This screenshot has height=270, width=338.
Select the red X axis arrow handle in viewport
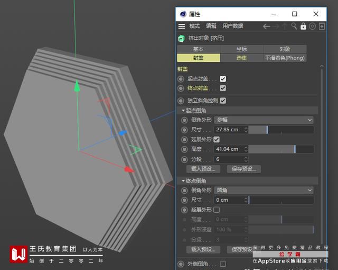(129, 169)
